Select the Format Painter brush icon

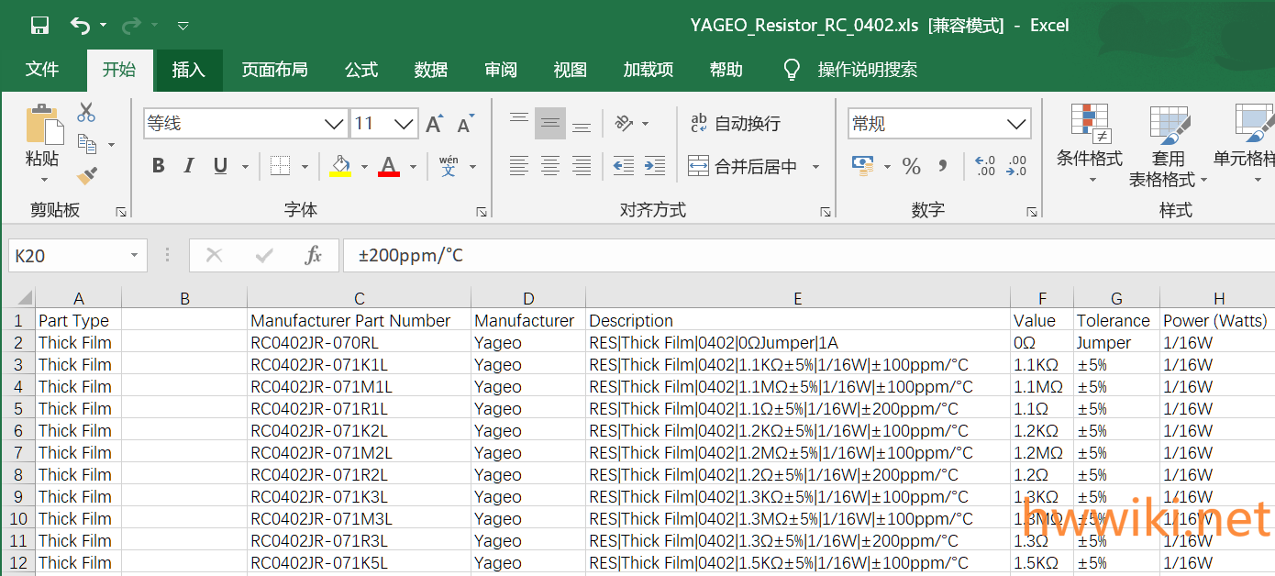(x=87, y=175)
